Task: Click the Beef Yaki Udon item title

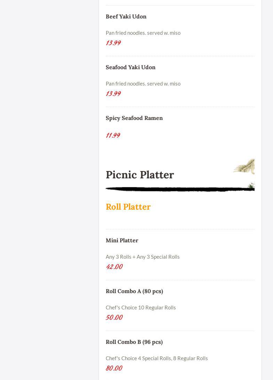Action: coord(126,16)
